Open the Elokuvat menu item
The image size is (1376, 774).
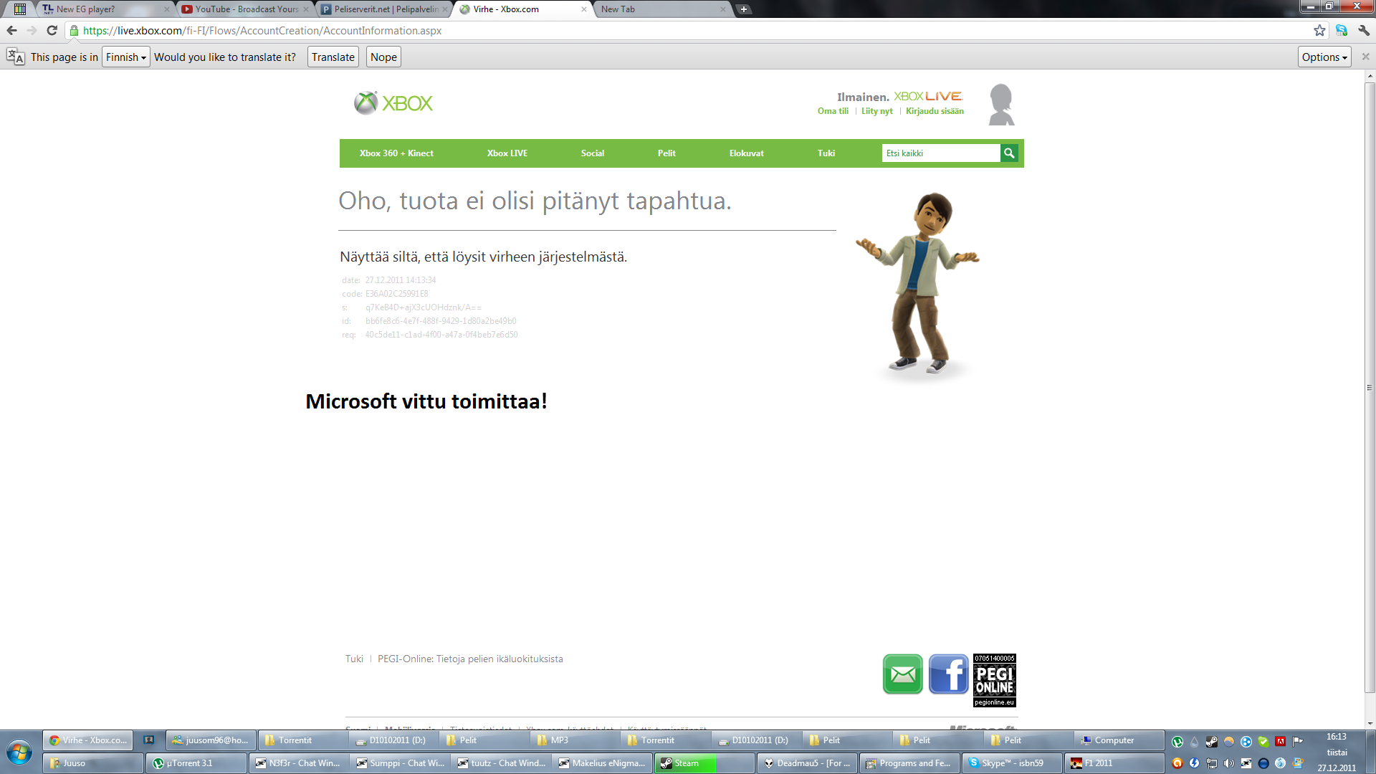(747, 153)
